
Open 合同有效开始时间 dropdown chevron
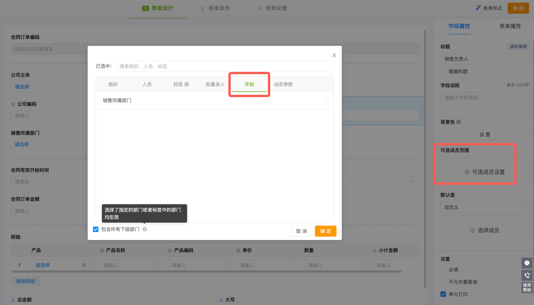412,182
